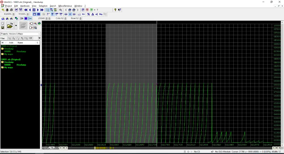Click the No OLS-Module status text

pyautogui.click(x=223, y=152)
